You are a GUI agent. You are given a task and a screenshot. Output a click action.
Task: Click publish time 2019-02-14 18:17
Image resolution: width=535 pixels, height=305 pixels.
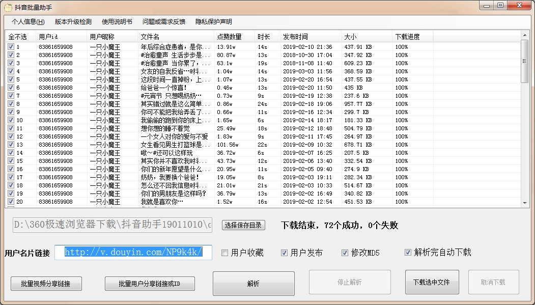pos(307,120)
